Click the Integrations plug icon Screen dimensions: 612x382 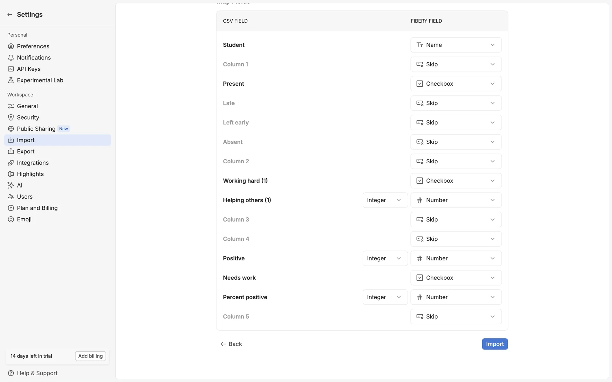pyautogui.click(x=11, y=163)
